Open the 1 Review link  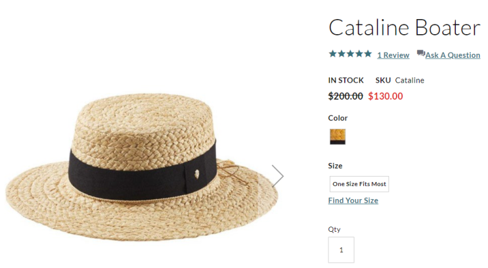(x=393, y=55)
